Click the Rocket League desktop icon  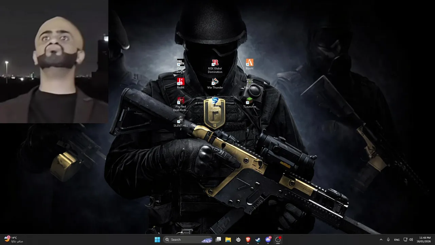point(215,104)
